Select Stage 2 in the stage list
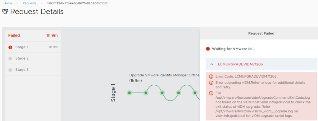318x121 pixels. click(x=33, y=58)
